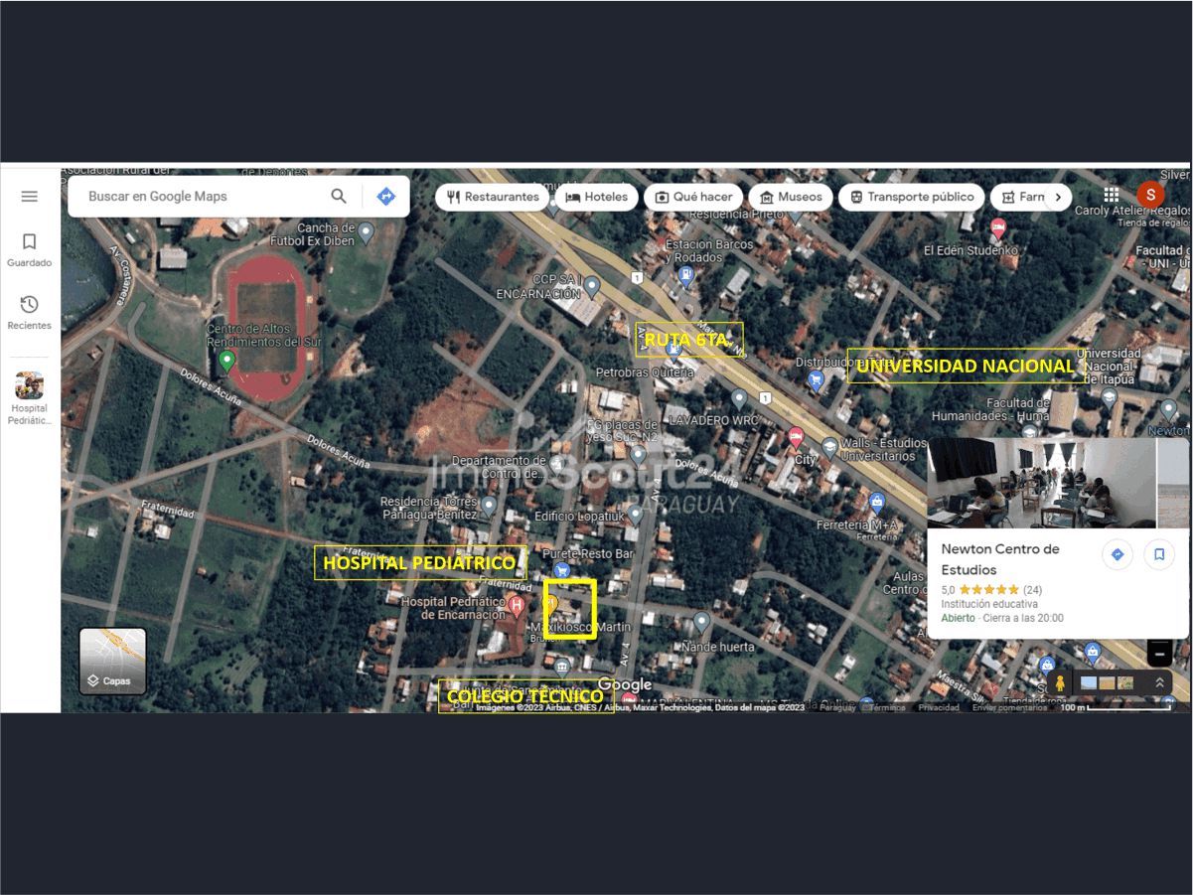Open the Google apps grid
Viewport: 1193px width, 895px height.
[1112, 196]
